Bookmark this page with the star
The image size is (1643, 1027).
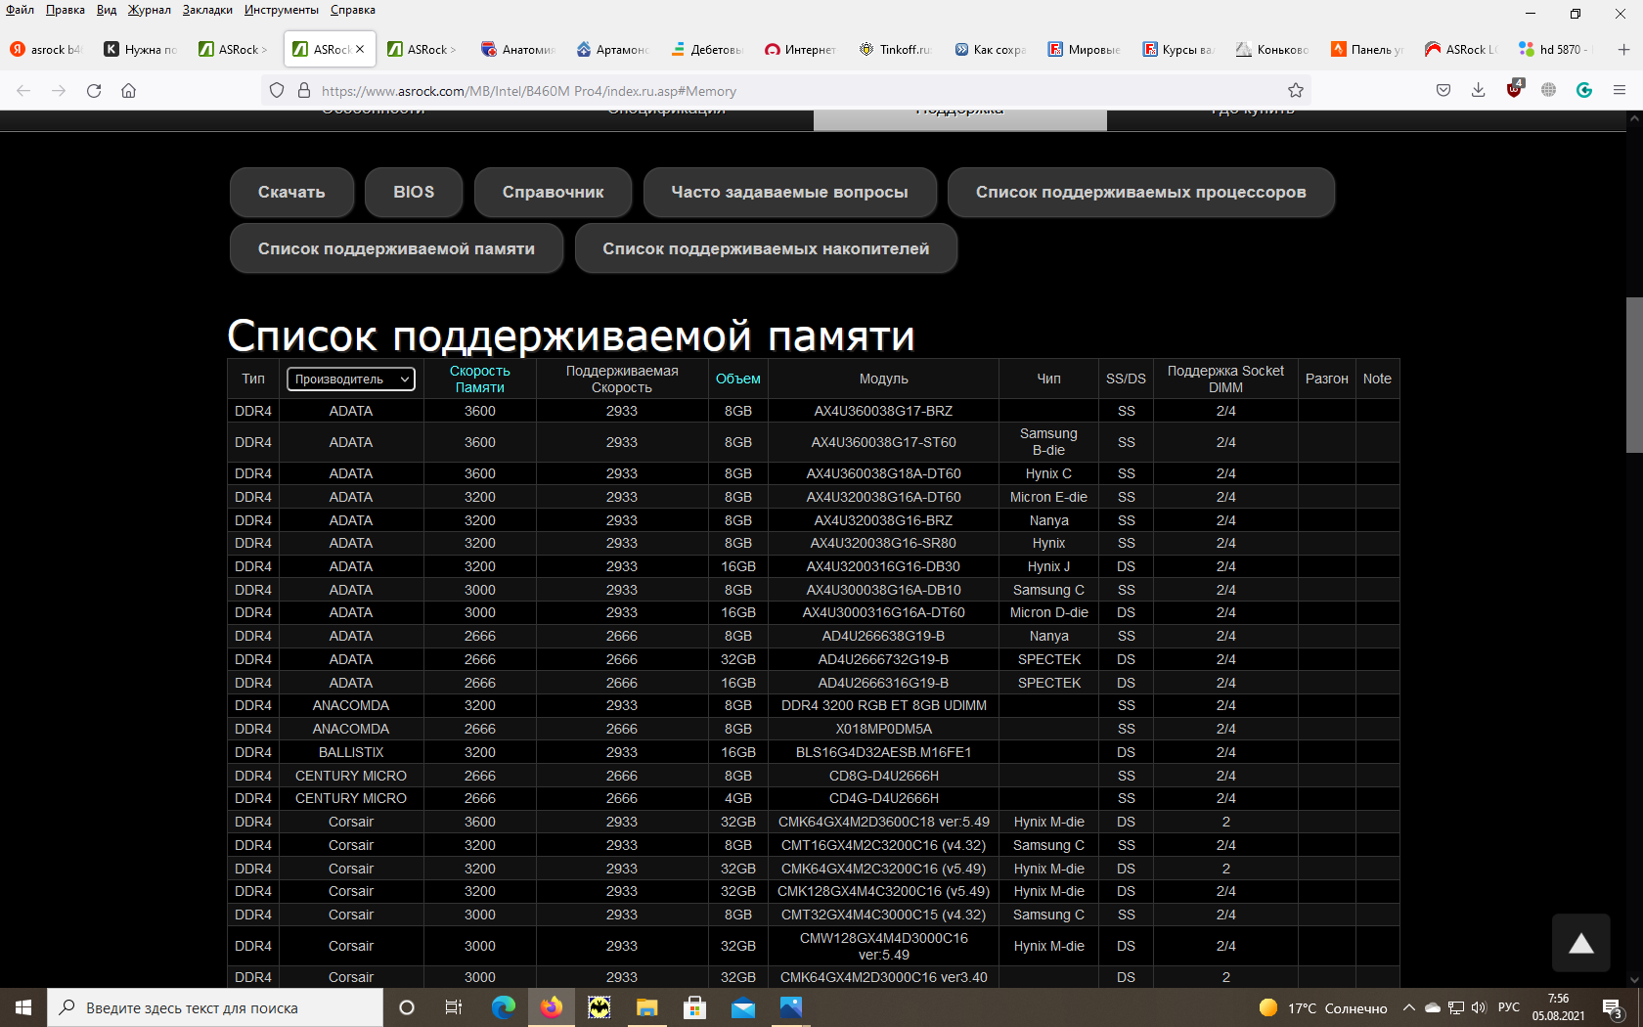1296,91
